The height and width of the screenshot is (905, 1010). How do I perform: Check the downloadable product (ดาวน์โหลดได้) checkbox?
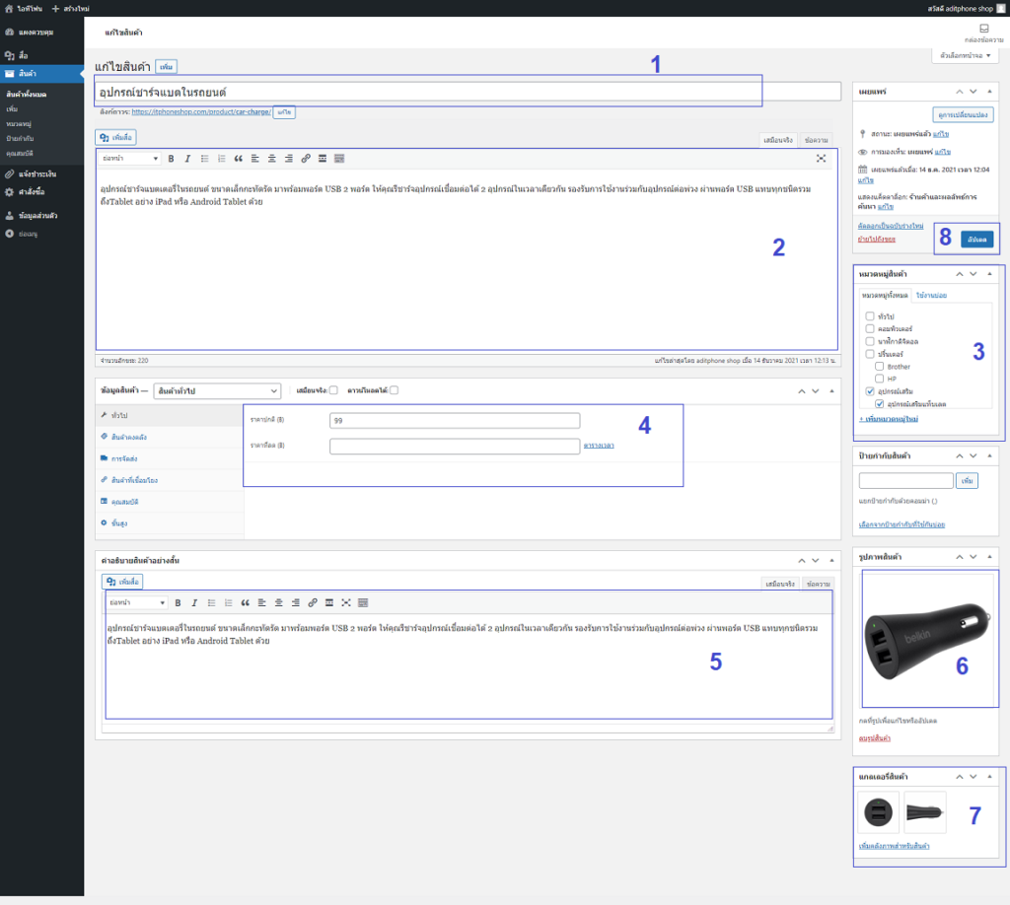[x=394, y=390]
